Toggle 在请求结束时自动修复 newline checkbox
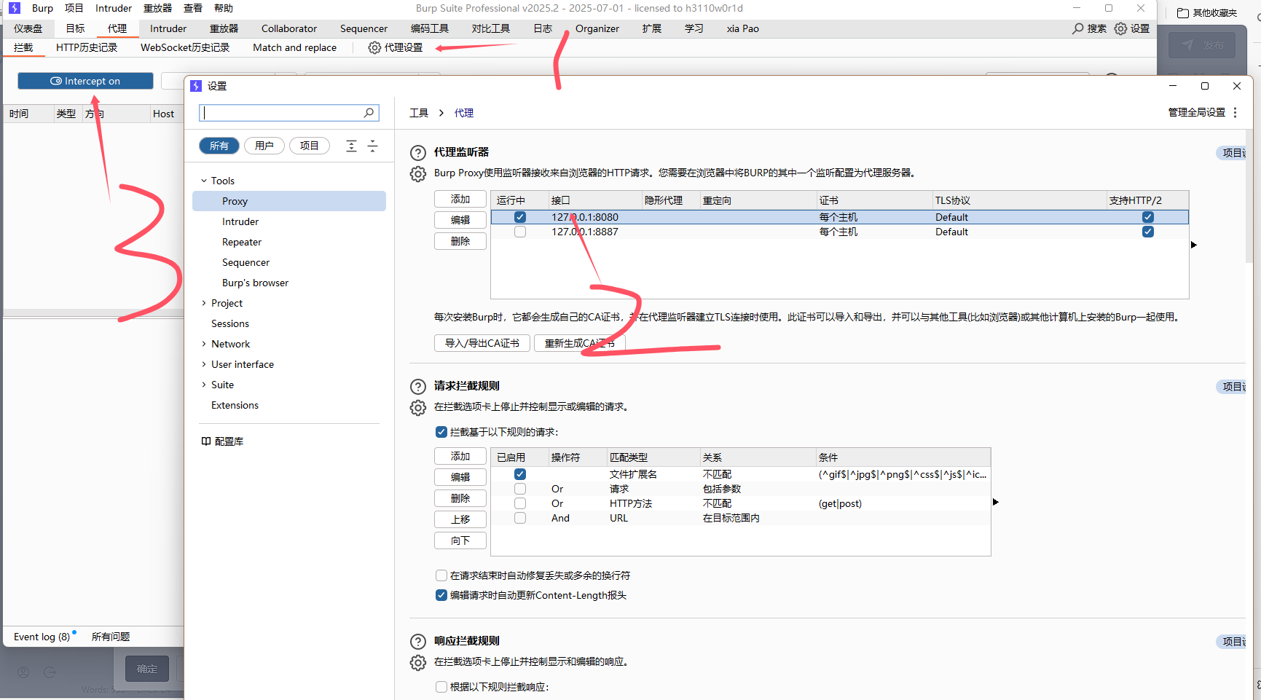This screenshot has height=700, width=1261. (441, 575)
